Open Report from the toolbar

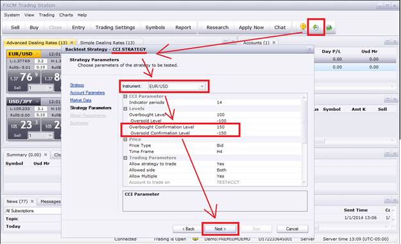183,28
